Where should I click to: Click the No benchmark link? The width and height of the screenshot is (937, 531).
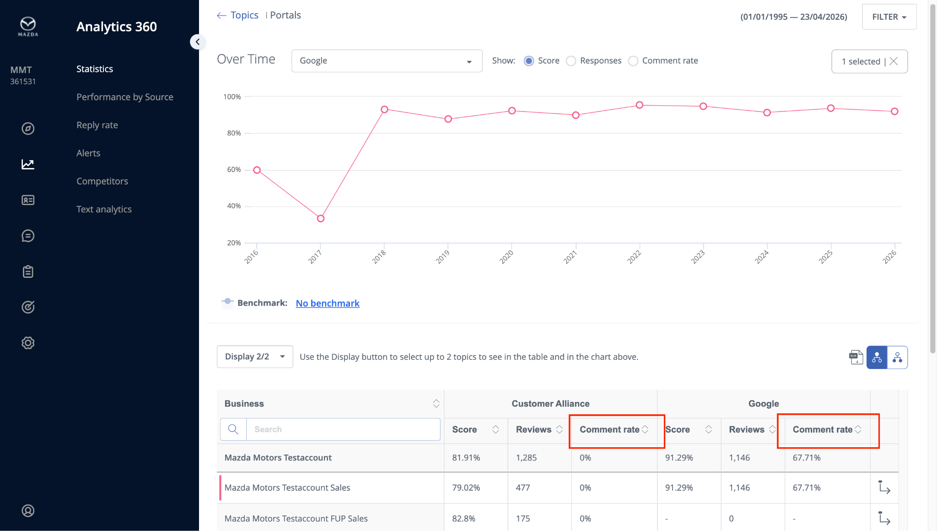tap(328, 303)
